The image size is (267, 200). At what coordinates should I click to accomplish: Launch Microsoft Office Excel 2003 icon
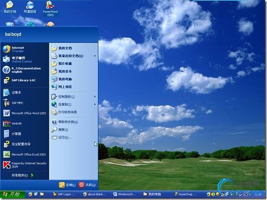[x=6, y=154]
